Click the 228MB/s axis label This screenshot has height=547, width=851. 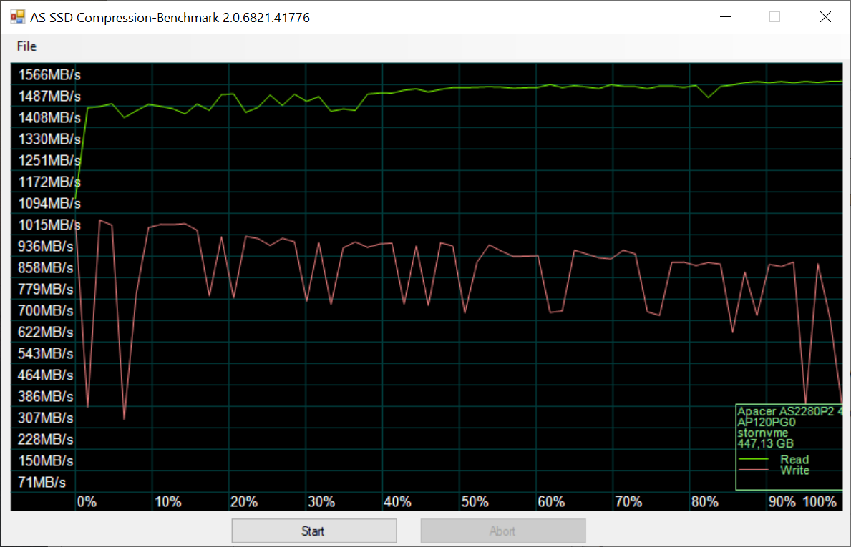click(x=46, y=439)
